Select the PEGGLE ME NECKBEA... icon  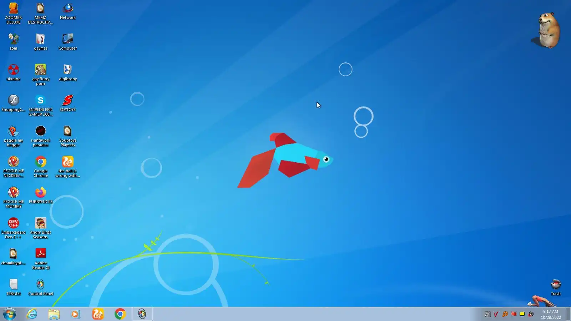pyautogui.click(x=13, y=167)
